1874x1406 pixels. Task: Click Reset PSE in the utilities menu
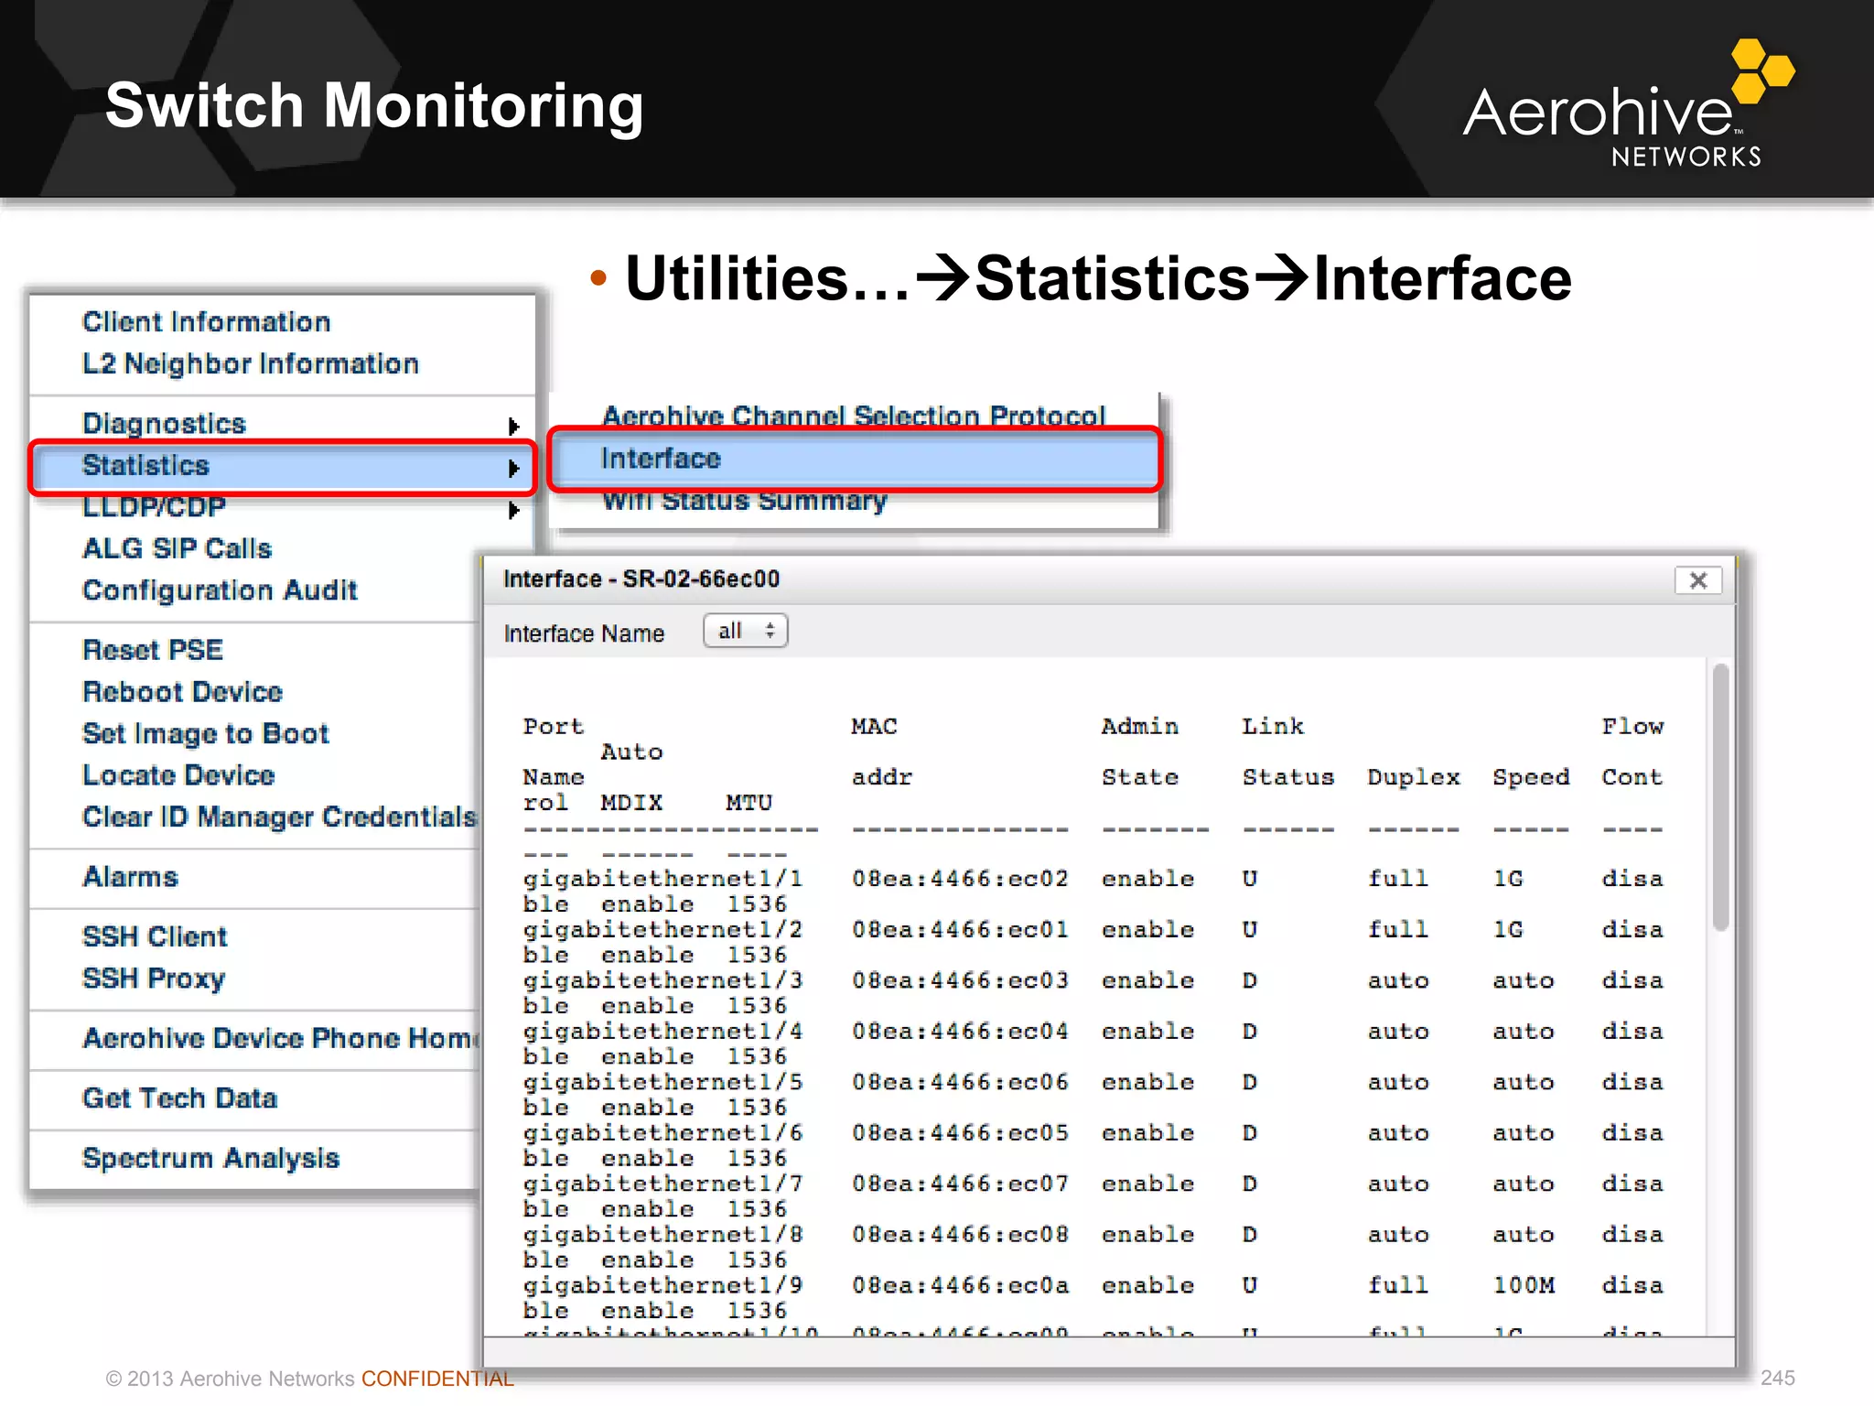(x=153, y=650)
